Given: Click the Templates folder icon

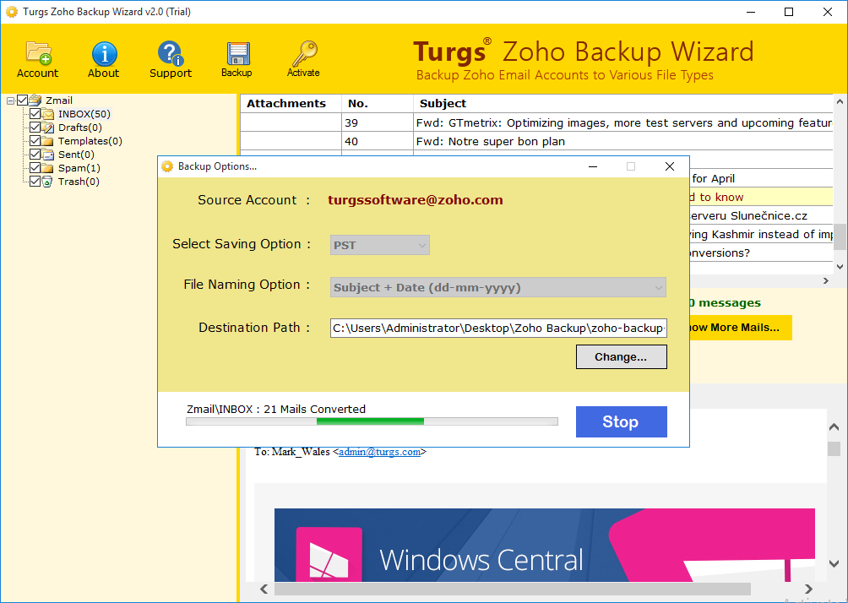Looking at the screenshot, I should point(48,141).
